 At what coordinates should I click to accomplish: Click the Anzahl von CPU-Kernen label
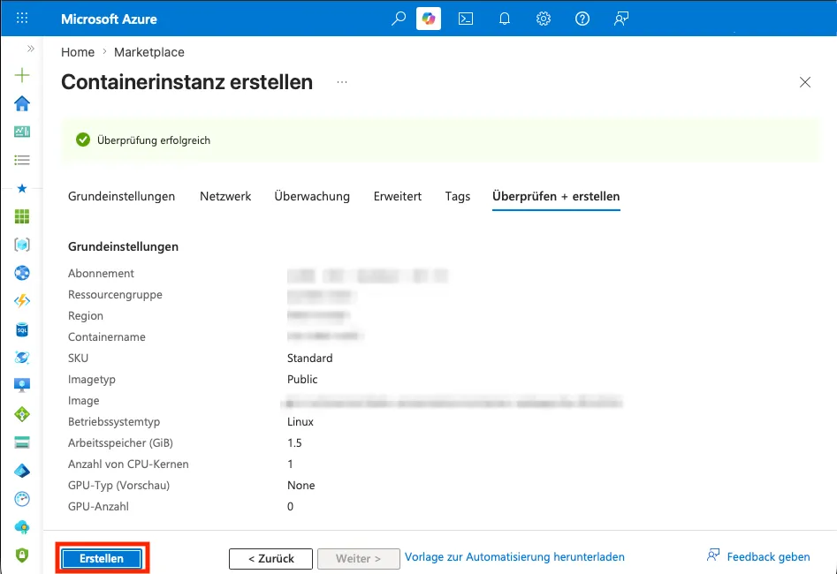128,464
